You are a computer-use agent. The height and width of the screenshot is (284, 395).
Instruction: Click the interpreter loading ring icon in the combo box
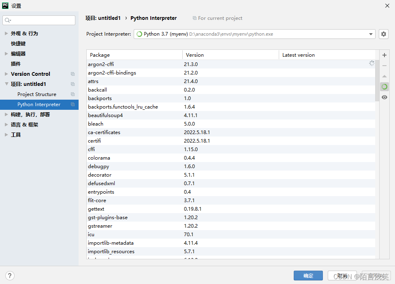click(139, 34)
